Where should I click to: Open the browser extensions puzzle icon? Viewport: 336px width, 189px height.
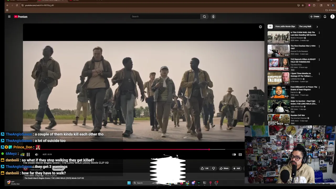pyautogui.click(x=314, y=5)
